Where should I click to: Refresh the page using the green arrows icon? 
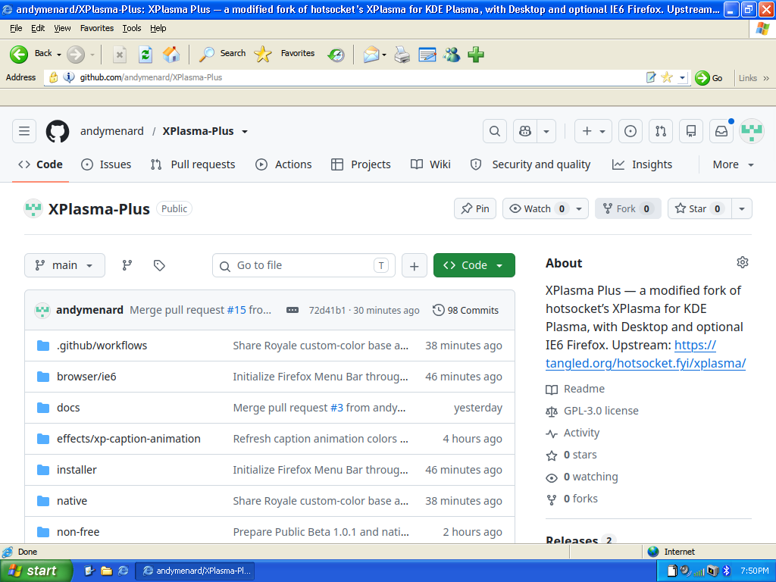point(145,55)
